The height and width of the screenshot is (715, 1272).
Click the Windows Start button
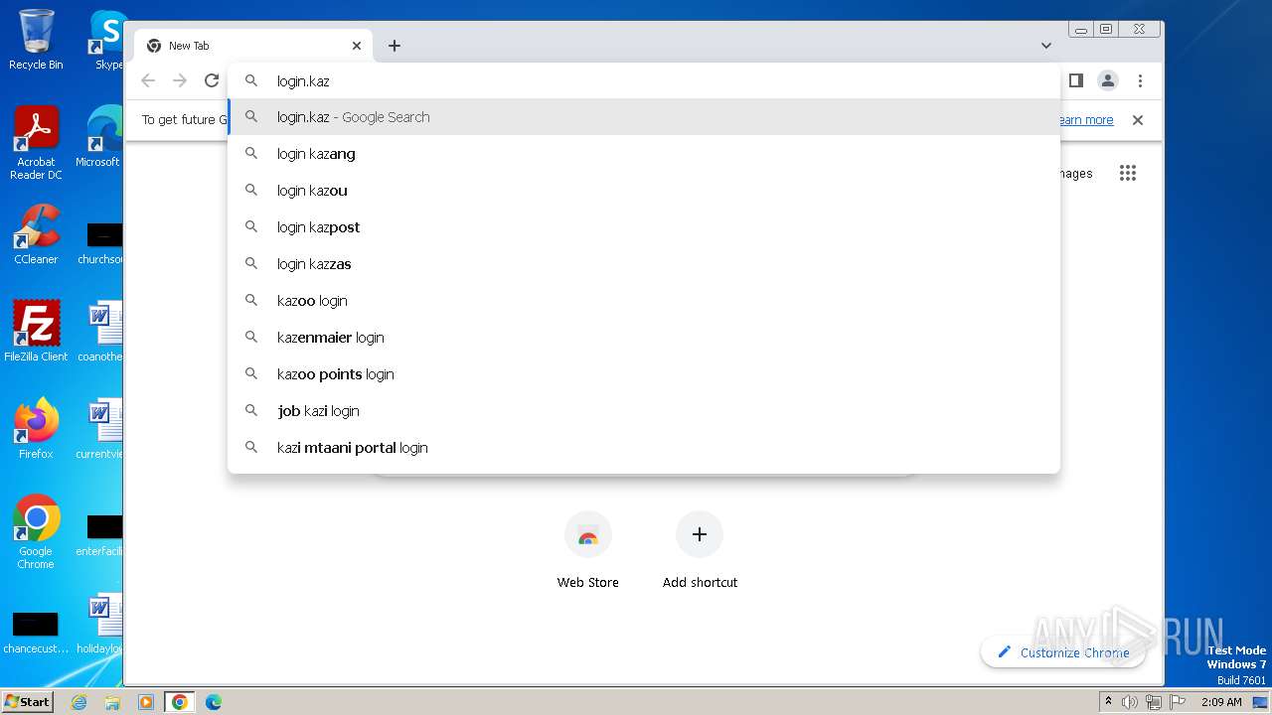[28, 701]
